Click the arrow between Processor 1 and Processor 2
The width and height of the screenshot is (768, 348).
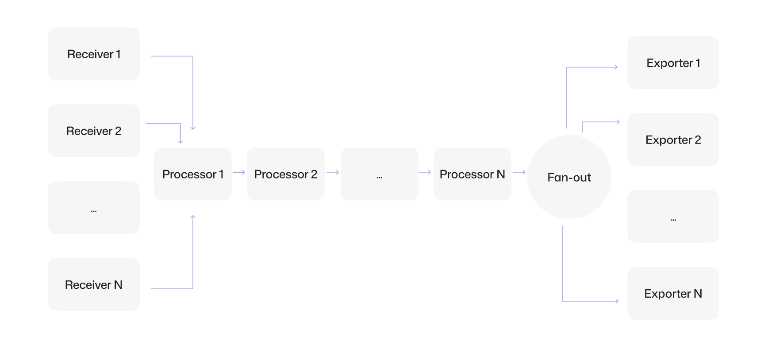click(239, 172)
